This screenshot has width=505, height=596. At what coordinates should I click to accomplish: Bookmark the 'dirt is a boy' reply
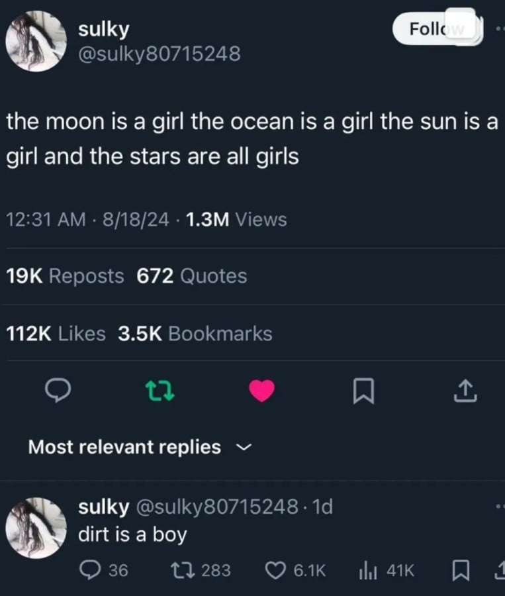461,570
